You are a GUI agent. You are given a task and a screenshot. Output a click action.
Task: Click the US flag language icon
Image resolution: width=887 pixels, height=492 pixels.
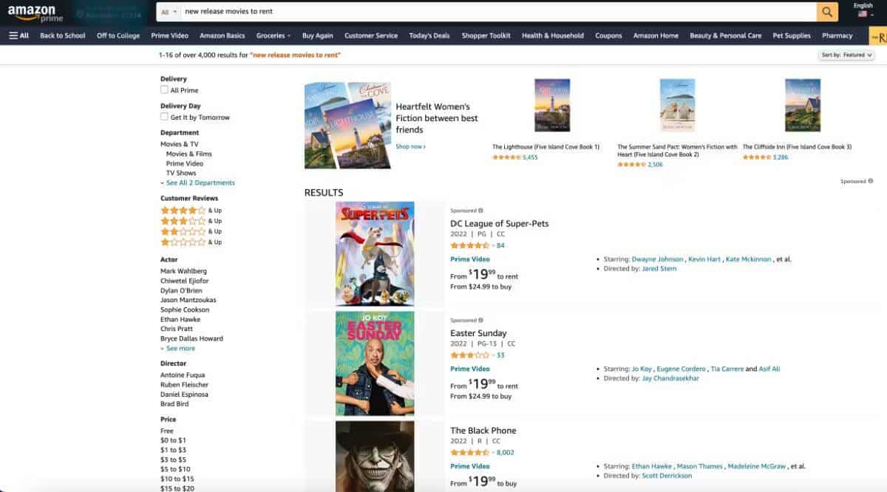[x=863, y=15]
